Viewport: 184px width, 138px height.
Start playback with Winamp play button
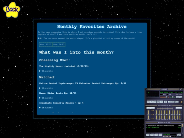pos(152,102)
